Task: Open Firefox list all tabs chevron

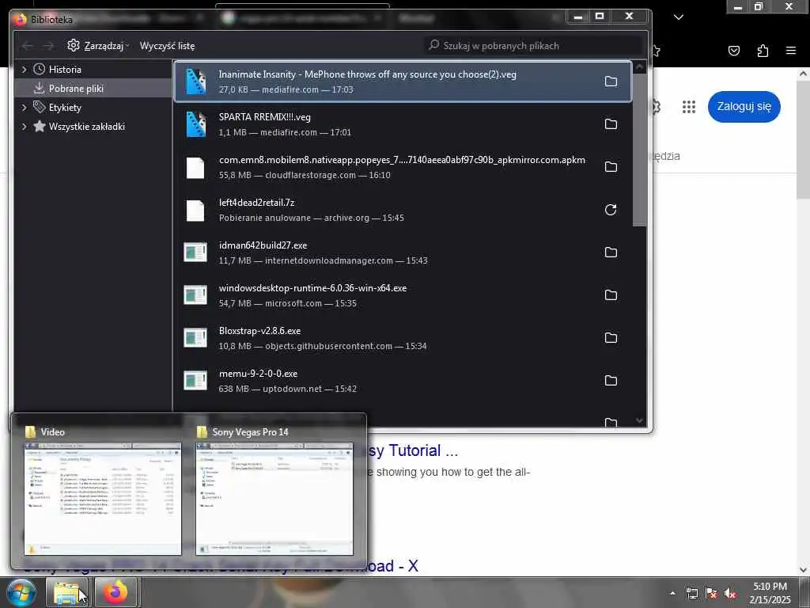Action: click(x=679, y=17)
